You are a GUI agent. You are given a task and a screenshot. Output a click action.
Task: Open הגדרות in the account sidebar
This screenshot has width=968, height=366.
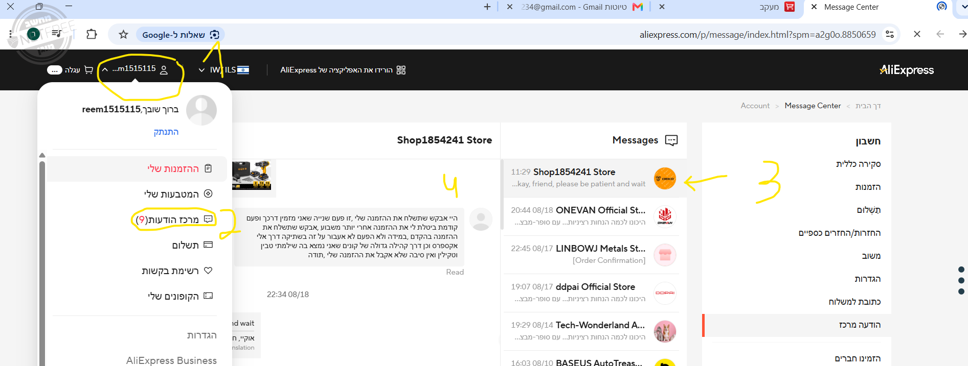[868, 279]
